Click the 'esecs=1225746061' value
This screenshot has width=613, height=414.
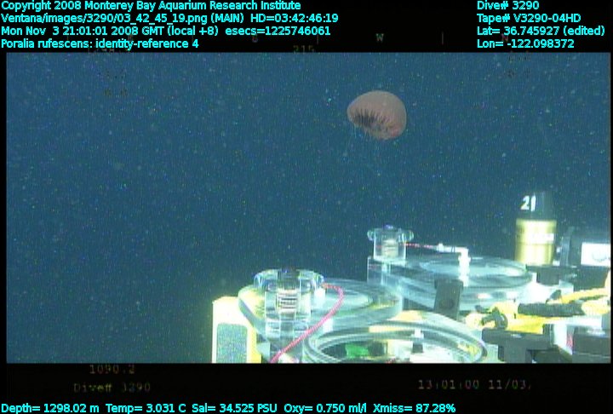point(278,31)
